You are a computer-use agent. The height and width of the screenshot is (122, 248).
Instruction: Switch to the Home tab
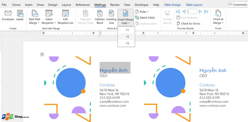coord(16,5)
